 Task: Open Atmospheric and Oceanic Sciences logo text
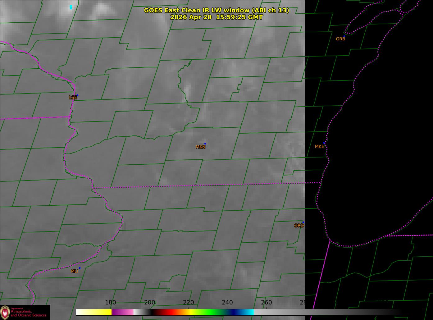click(x=29, y=313)
